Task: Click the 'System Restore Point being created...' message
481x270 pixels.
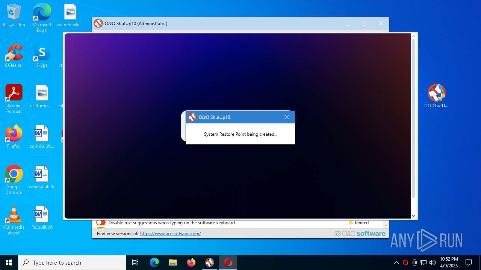Action: 240,134
